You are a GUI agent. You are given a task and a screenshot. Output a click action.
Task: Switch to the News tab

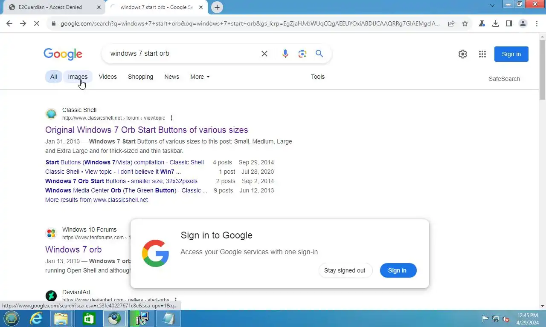click(x=171, y=77)
